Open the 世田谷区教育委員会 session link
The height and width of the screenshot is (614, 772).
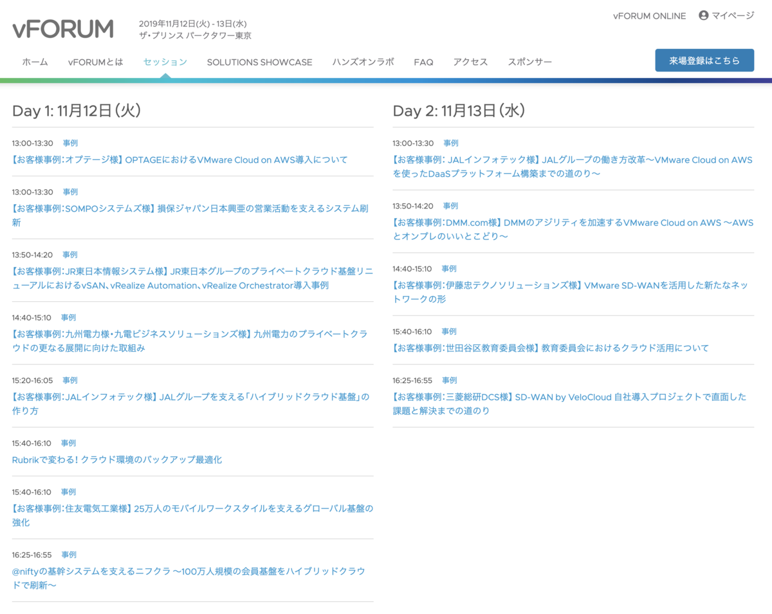tap(551, 348)
